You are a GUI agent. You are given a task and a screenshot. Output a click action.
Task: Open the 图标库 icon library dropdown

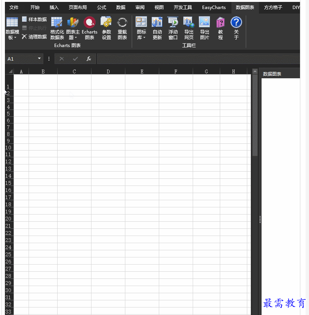(x=141, y=28)
